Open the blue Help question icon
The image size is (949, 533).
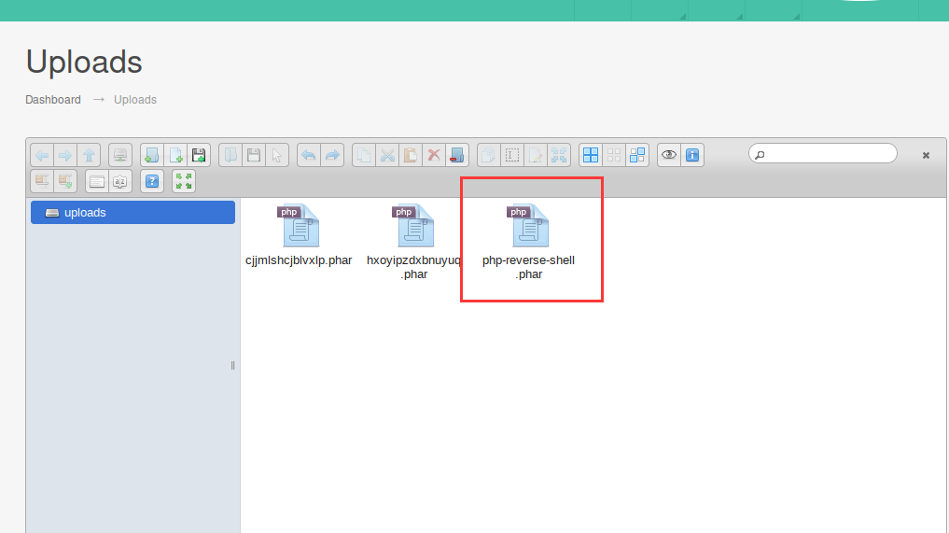pyautogui.click(x=152, y=181)
